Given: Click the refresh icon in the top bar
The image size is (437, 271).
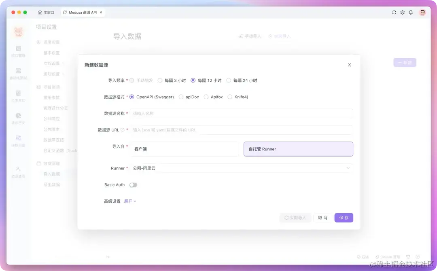Looking at the screenshot, I should (x=394, y=12).
